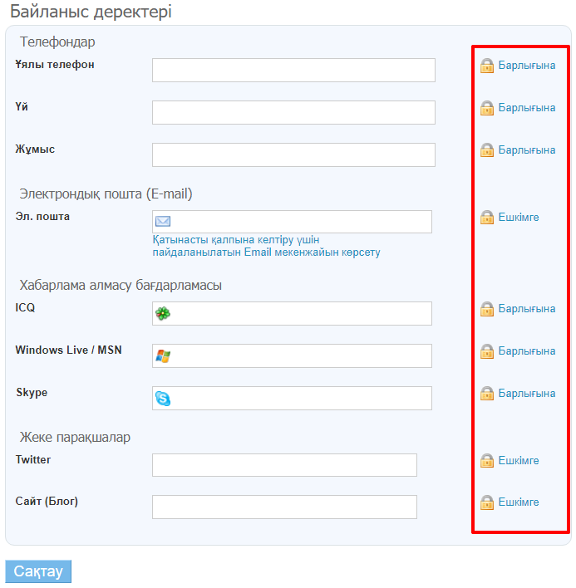Click the lock icon beside Үй field
This screenshot has height=588, width=576.
point(487,108)
